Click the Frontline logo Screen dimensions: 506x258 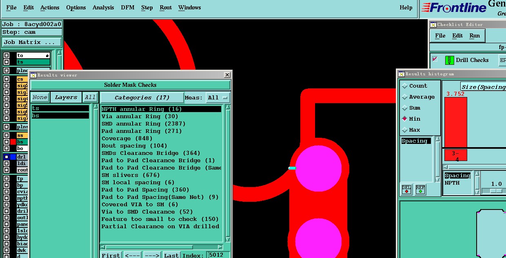tap(454, 8)
